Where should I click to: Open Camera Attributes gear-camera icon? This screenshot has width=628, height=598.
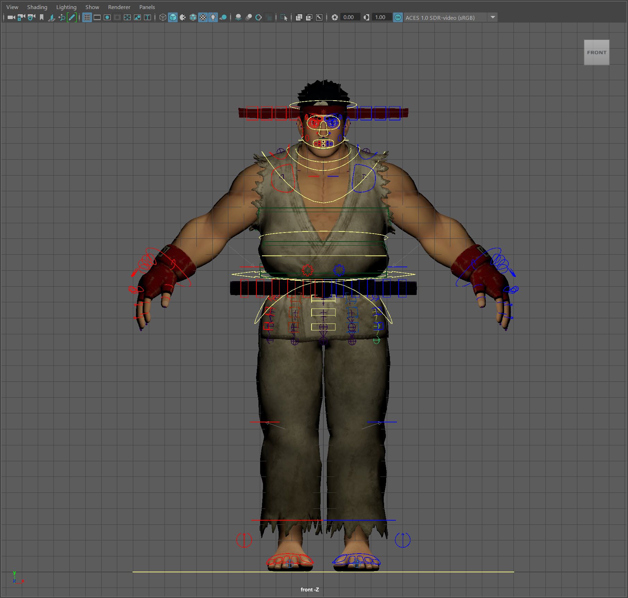pyautogui.click(x=32, y=17)
